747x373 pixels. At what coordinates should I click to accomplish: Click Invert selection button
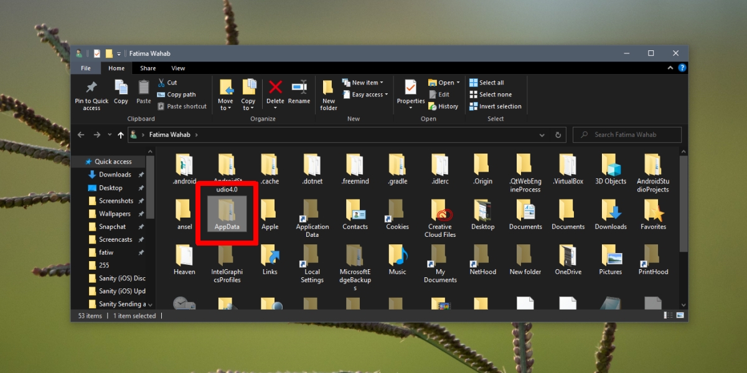point(496,106)
